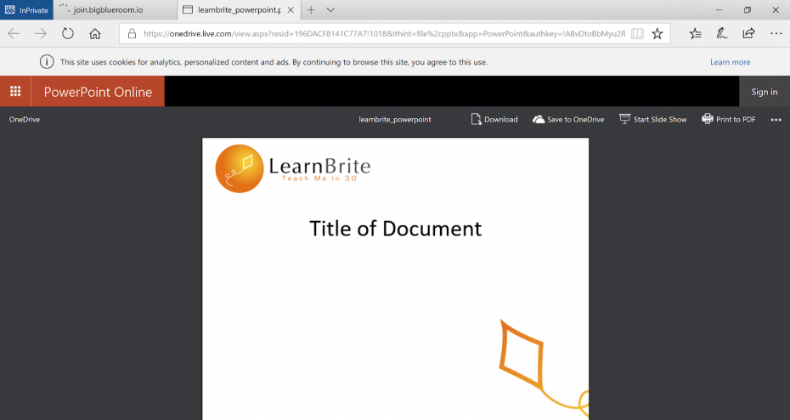790x420 pixels.
Task: Start the slide show
Action: point(653,120)
